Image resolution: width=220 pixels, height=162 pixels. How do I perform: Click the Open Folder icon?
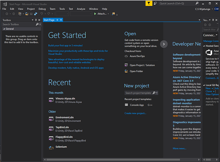[126, 71]
